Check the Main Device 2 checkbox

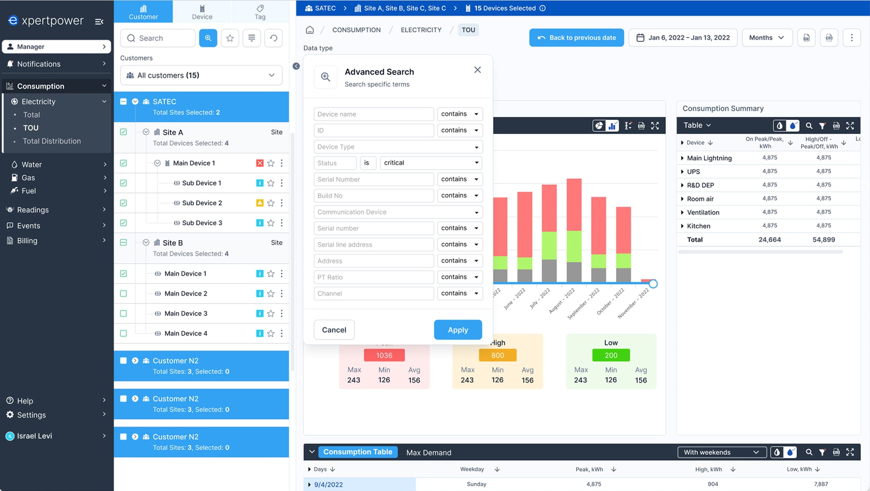(x=123, y=294)
